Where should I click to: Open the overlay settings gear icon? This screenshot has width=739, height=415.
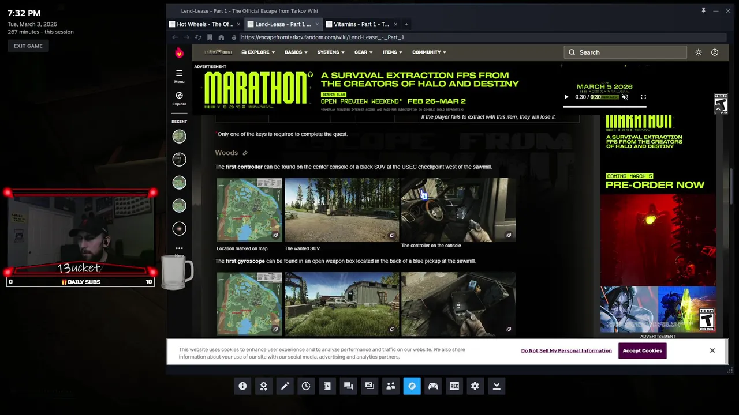pyautogui.click(x=475, y=386)
